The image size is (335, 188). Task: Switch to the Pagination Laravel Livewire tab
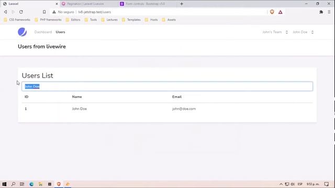click(x=85, y=4)
